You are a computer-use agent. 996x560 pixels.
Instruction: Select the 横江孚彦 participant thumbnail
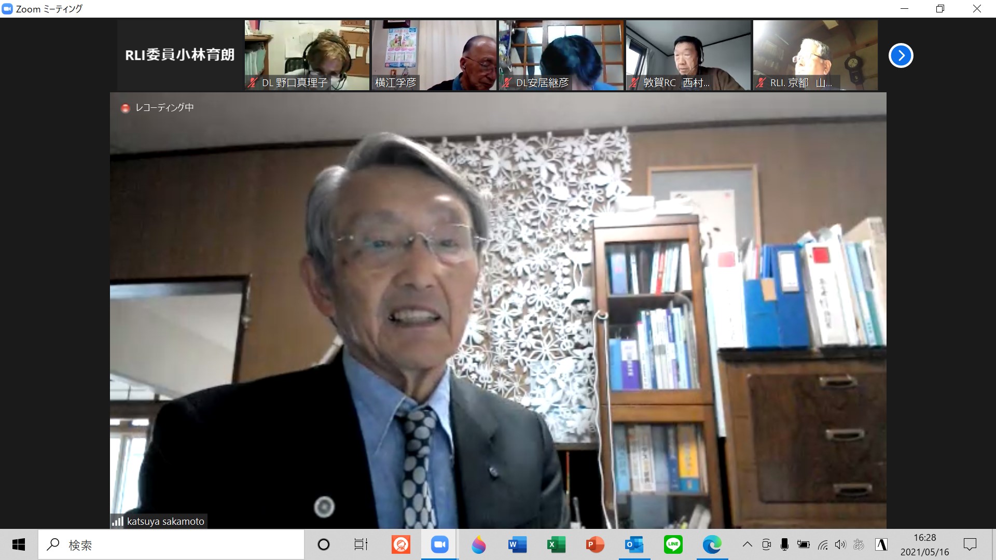(x=434, y=55)
